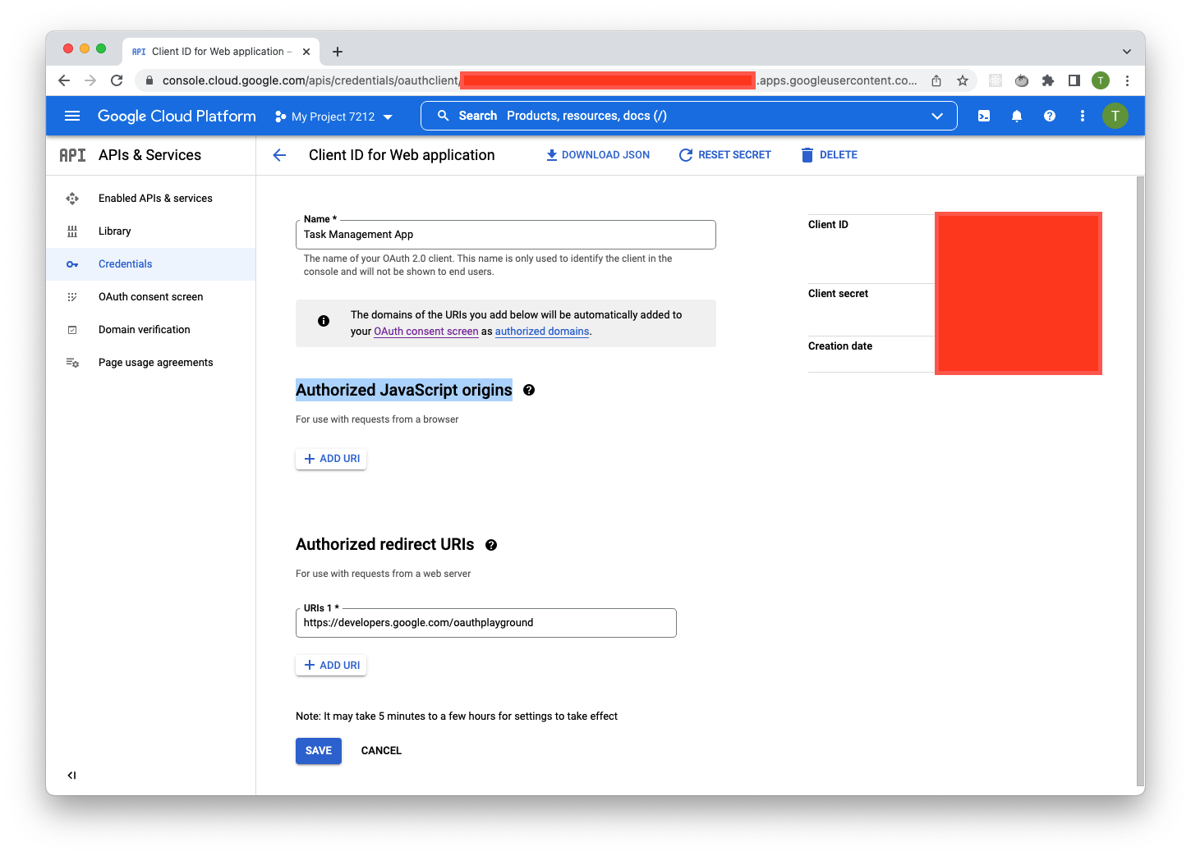Open the Chrome three-dot menu

pos(1127,80)
